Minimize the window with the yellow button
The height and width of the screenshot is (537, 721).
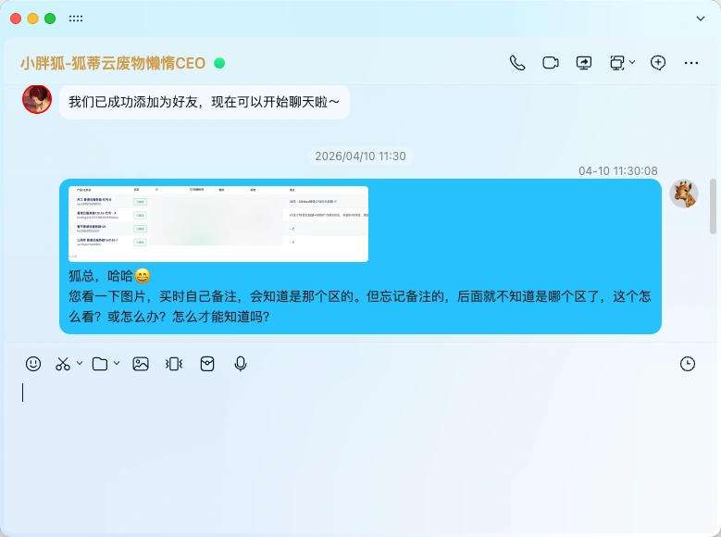(32, 19)
